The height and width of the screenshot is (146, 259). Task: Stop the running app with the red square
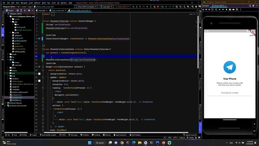point(158,7)
